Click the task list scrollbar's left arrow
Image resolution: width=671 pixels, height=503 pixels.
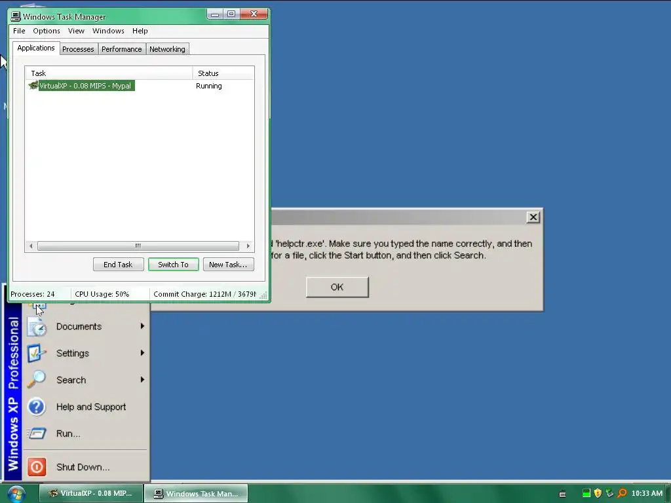(x=31, y=246)
